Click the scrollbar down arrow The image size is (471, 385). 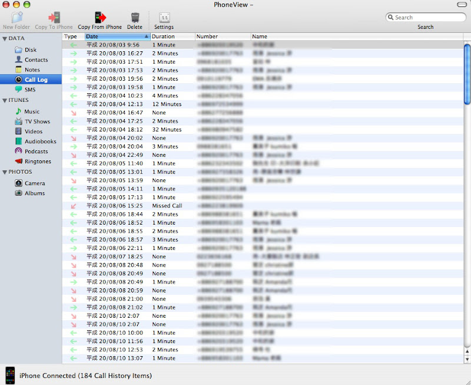coord(467,359)
